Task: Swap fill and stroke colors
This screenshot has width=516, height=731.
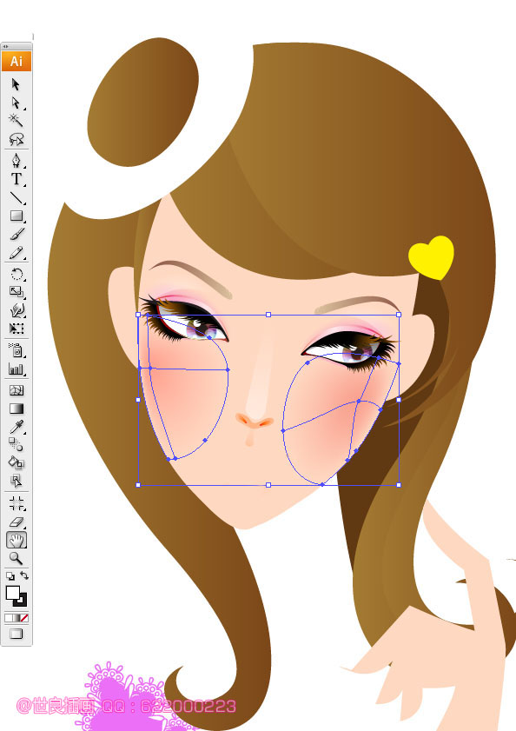Action: tap(23, 575)
